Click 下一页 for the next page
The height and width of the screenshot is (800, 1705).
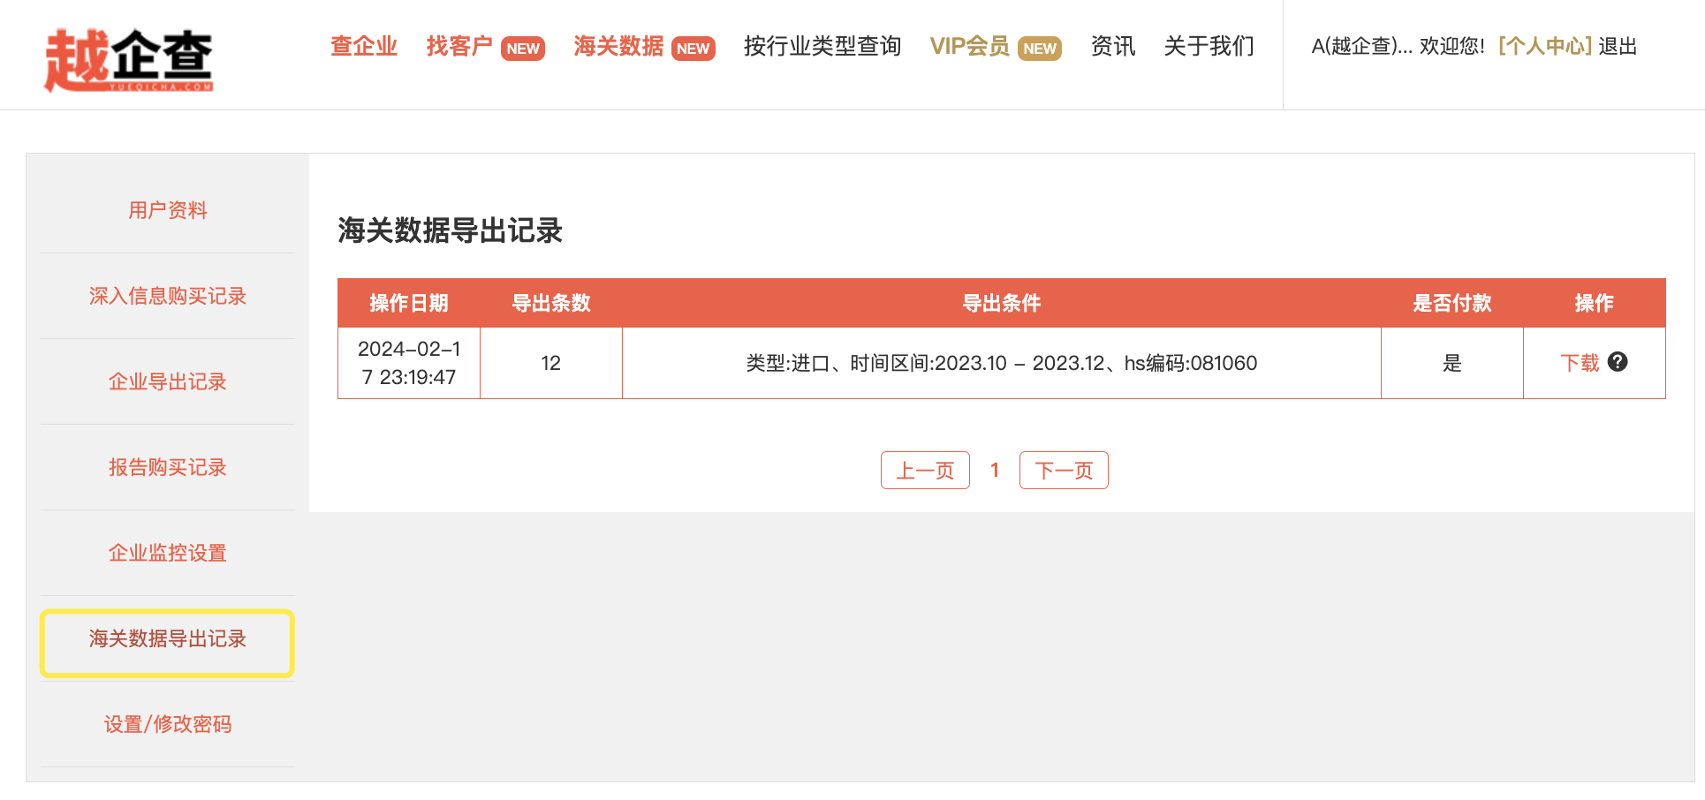click(x=1064, y=470)
